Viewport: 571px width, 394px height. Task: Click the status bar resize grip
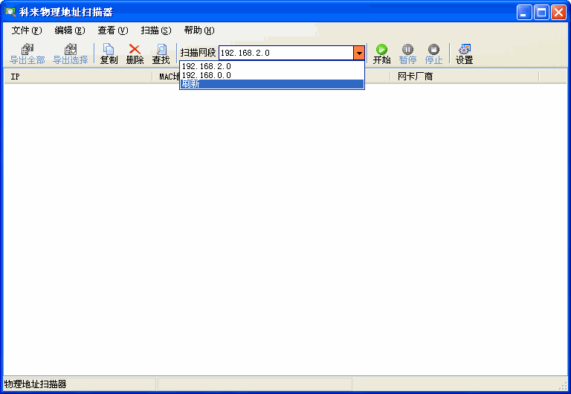[564, 386]
